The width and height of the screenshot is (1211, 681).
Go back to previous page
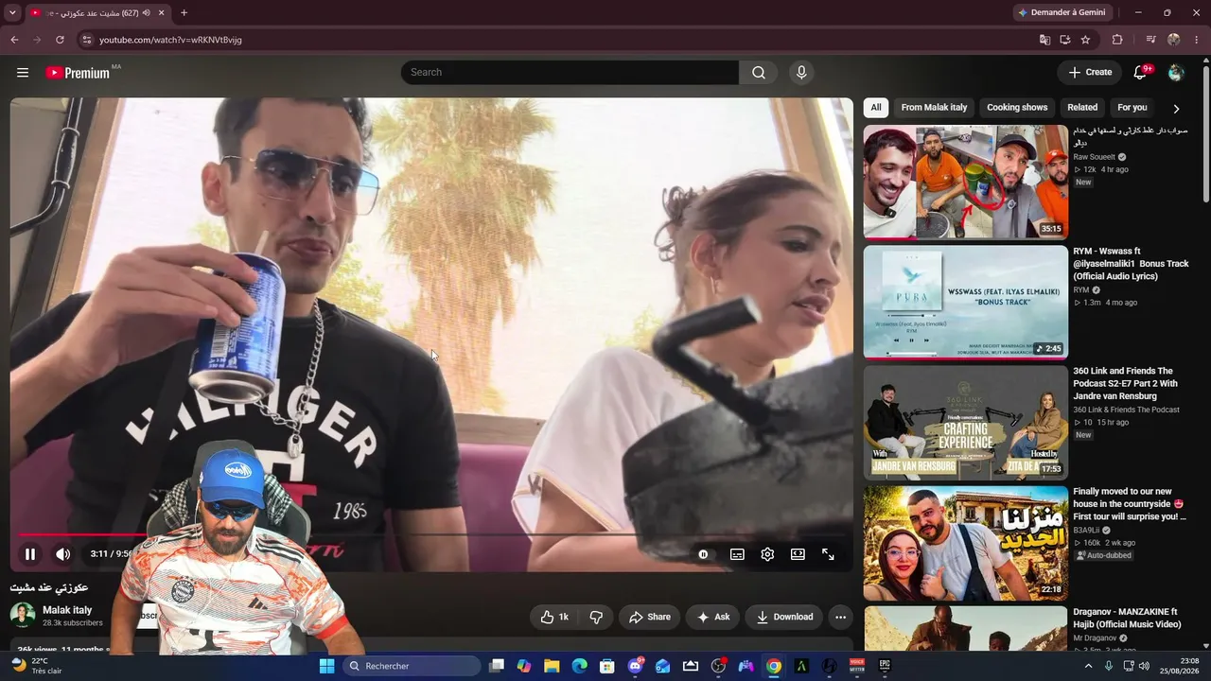point(14,40)
